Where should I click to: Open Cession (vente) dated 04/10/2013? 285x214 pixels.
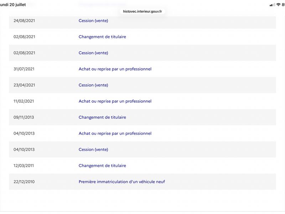click(93, 149)
